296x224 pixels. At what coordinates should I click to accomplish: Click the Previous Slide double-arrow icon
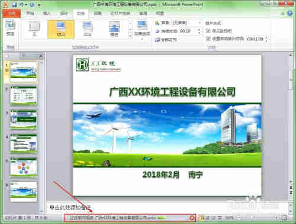291,187
